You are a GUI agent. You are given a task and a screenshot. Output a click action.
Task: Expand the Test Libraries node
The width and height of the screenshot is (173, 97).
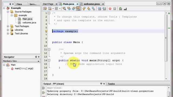click(8, 33)
